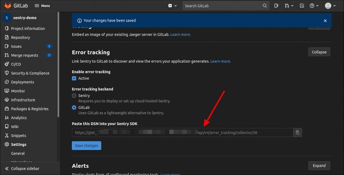Click the Deployments sidebar icon

click(x=7, y=82)
